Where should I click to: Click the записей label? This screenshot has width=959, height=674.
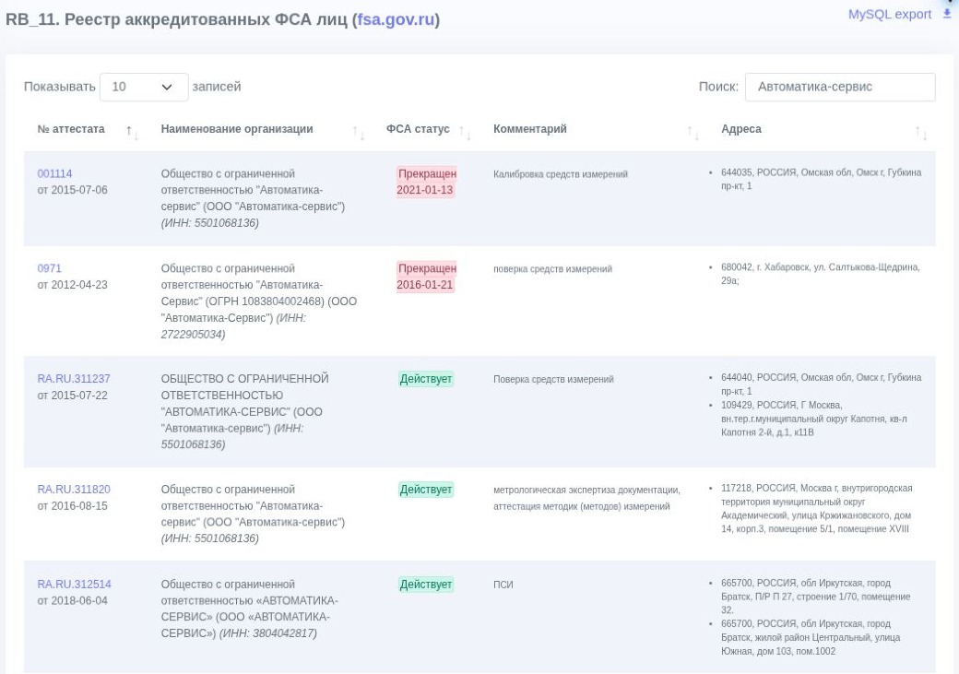[217, 87]
